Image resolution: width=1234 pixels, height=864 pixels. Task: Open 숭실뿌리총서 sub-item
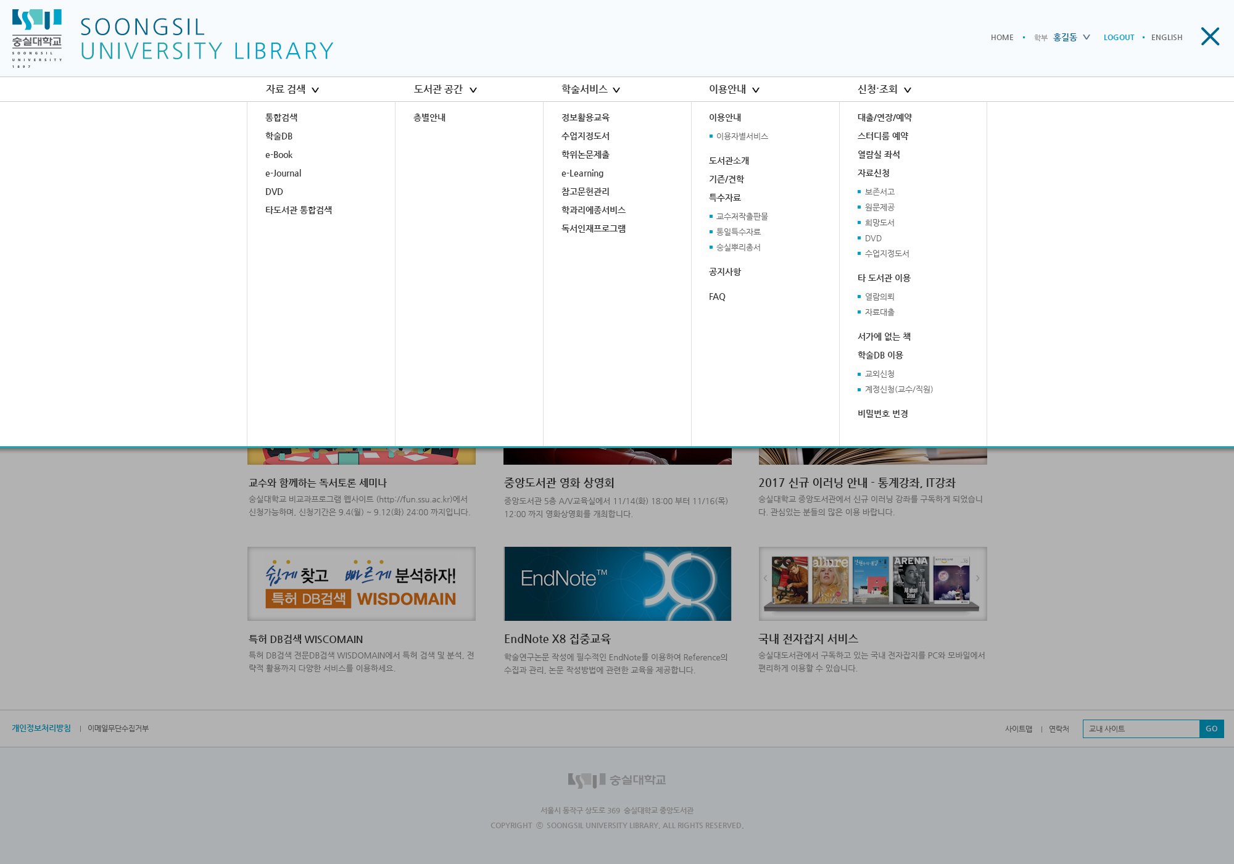click(738, 247)
